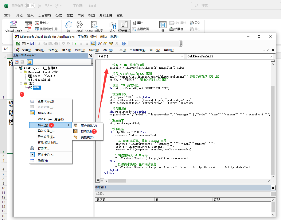281x220 pixels.
Task: Click 导入 in Excel ribbon XML group
Action: point(195,23)
